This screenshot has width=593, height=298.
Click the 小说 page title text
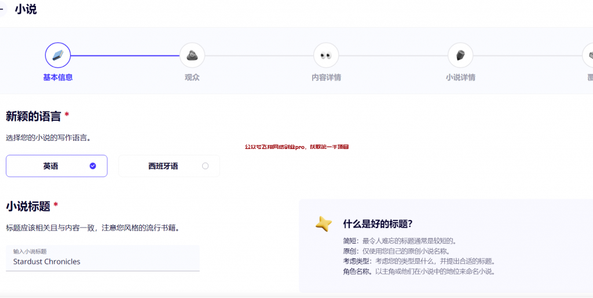pyautogui.click(x=25, y=9)
